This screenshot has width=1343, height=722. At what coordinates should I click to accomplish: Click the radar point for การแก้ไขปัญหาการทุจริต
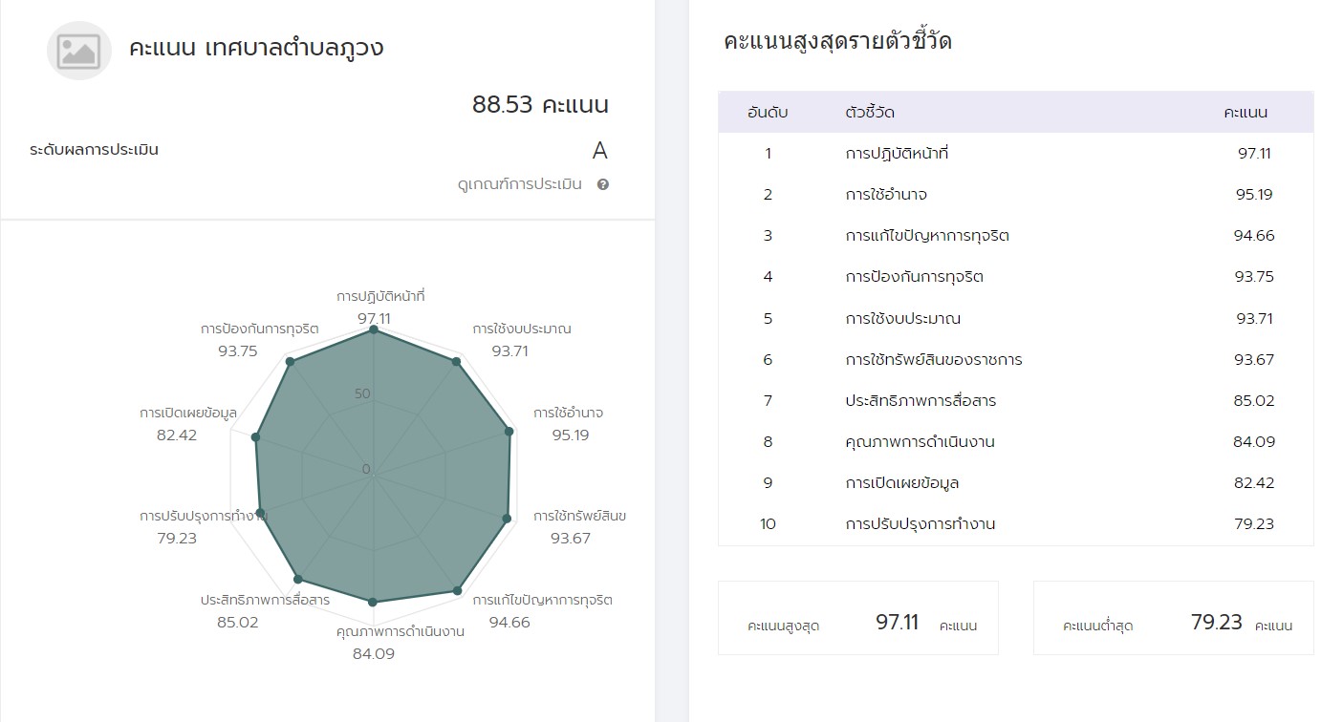coord(457,590)
